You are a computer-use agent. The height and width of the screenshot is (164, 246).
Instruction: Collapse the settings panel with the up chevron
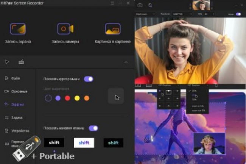tap(126, 62)
